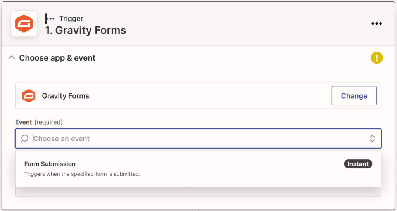
Task: Click the search magnifier in Event field
Action: click(x=24, y=138)
